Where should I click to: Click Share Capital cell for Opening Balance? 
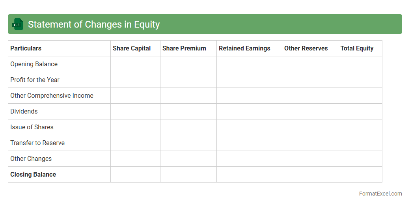click(x=135, y=64)
